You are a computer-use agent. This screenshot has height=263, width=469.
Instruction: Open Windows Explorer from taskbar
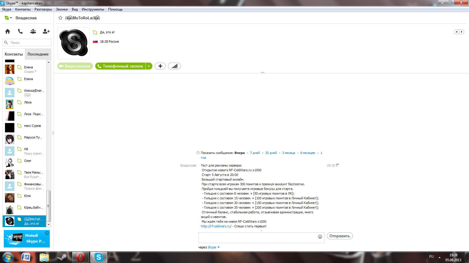(44, 257)
